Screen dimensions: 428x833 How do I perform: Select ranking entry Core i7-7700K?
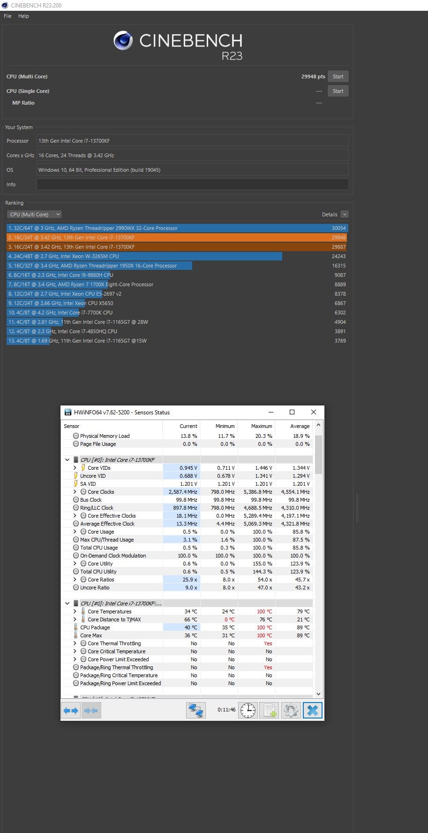[x=177, y=313]
